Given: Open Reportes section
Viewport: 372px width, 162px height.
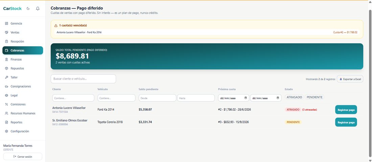Looking at the screenshot, I should point(23,122).
